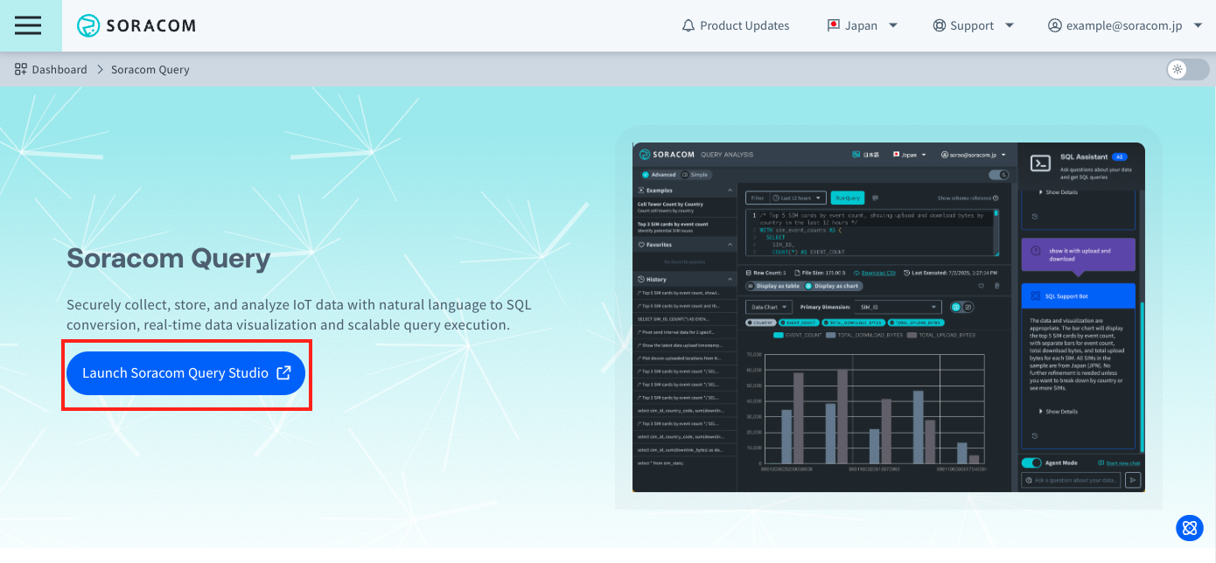The image size is (1216, 563).
Task: Click the SORACOM logo in the header
Action: click(x=136, y=25)
